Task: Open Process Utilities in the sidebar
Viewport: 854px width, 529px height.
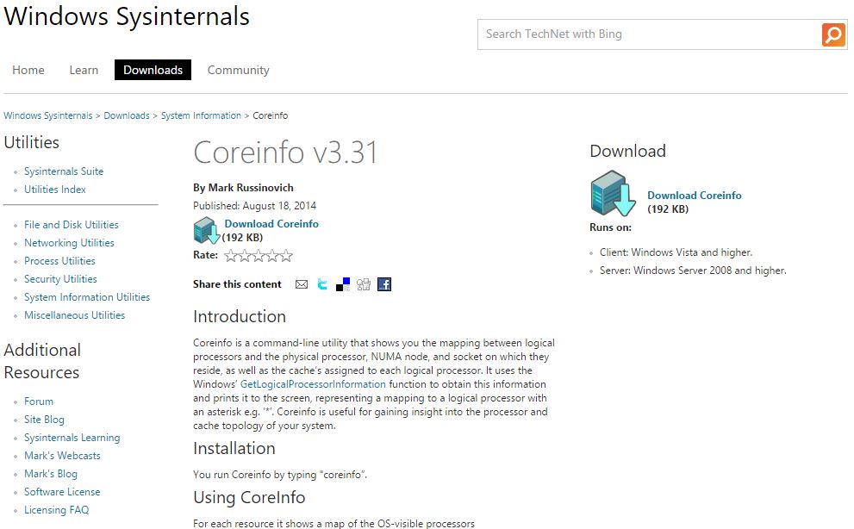Action: pos(59,261)
